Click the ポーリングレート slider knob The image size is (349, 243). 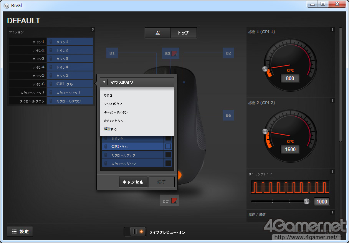306,202
